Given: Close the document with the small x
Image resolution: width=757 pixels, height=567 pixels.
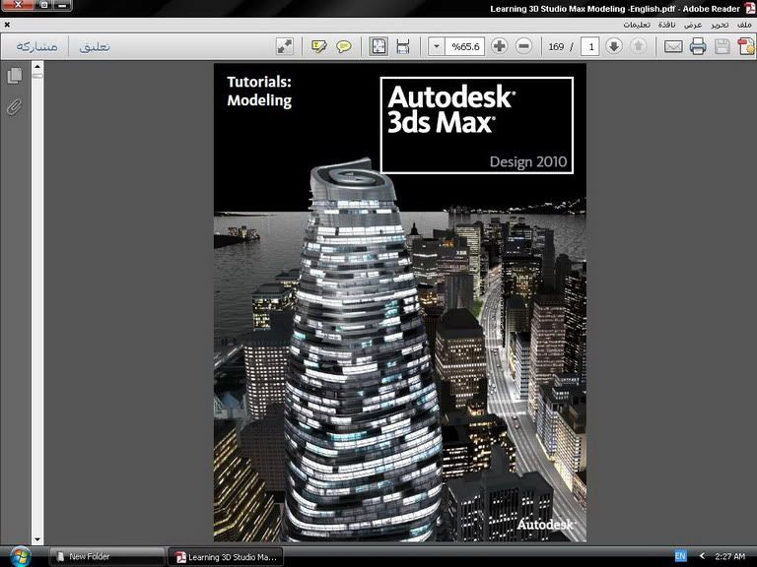Looking at the screenshot, I should [7, 25].
